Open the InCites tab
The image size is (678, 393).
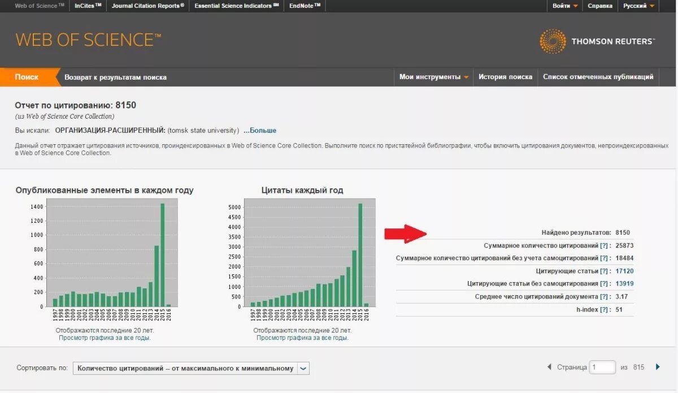click(88, 6)
